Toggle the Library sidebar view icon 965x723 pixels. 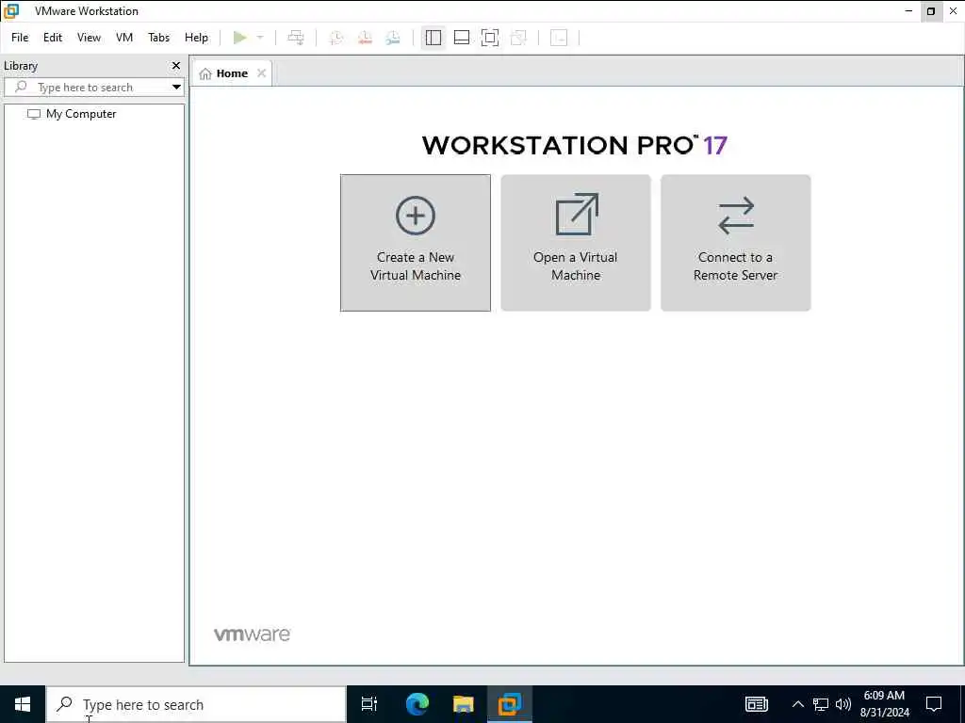[x=433, y=38]
